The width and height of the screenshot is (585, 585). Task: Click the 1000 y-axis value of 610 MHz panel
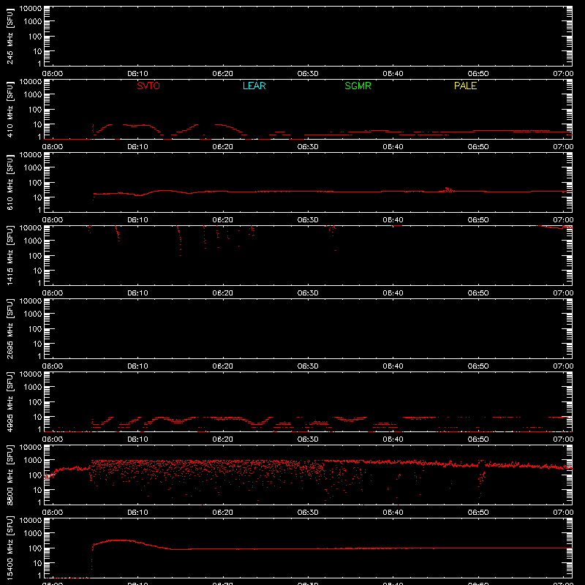coord(33,168)
